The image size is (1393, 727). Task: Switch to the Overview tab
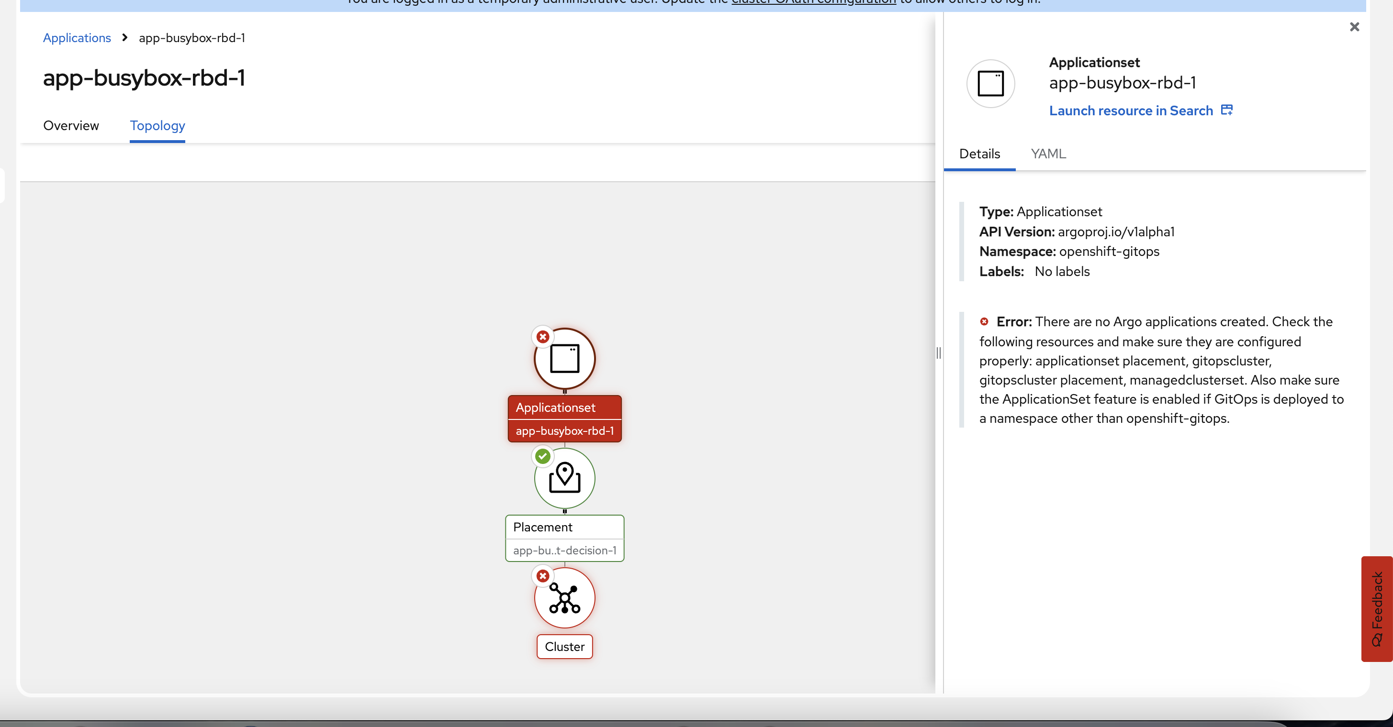pos(71,126)
